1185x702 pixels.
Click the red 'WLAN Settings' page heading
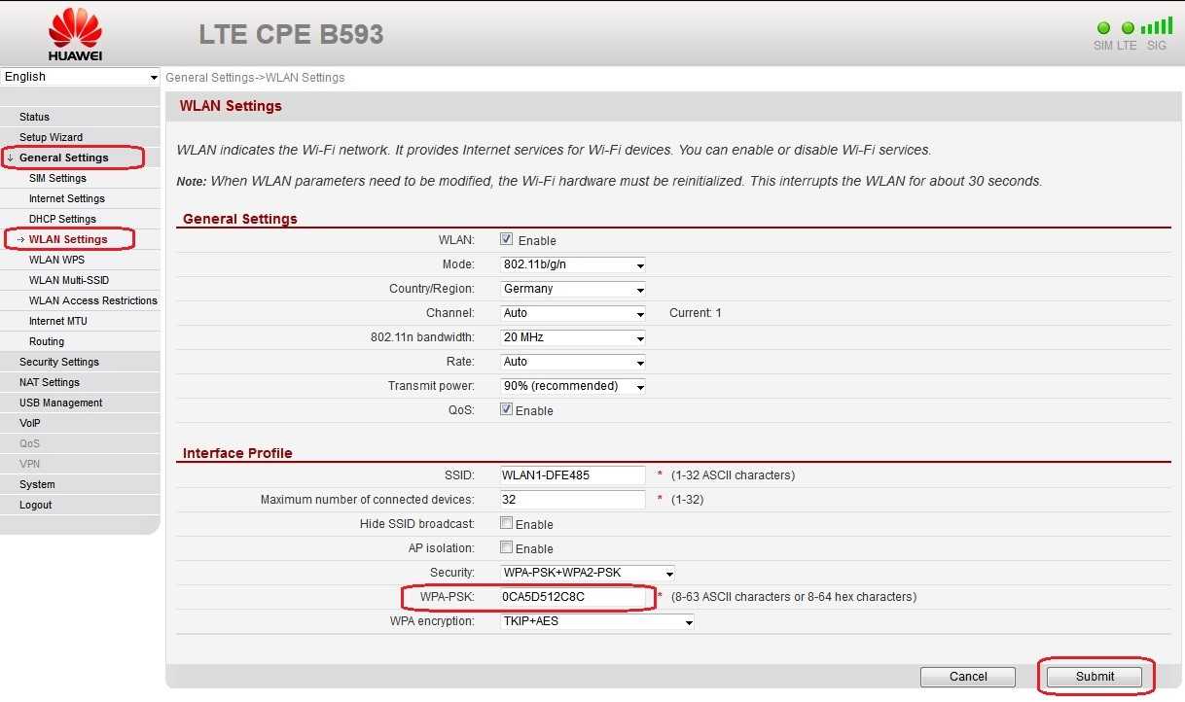(231, 106)
